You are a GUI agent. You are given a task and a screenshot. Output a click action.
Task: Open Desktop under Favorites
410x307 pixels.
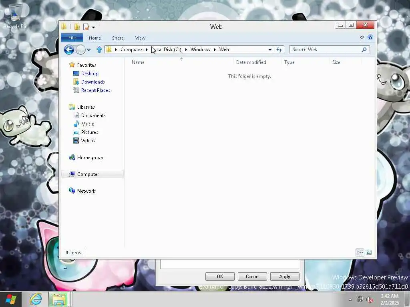[90, 74]
